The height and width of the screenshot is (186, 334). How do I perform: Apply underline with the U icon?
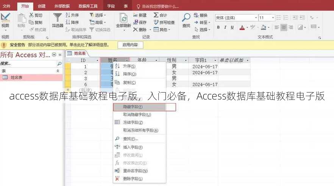tap(232, 27)
